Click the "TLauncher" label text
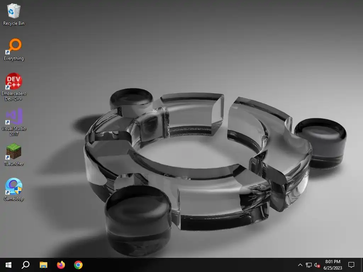The width and height of the screenshot is (363, 272). [14, 164]
